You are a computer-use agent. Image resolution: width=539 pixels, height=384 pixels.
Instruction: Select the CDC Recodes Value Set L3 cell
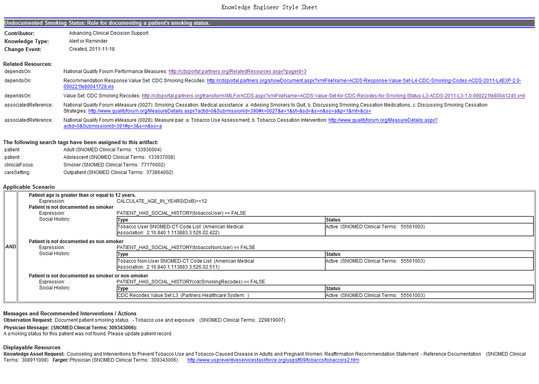(x=183, y=295)
